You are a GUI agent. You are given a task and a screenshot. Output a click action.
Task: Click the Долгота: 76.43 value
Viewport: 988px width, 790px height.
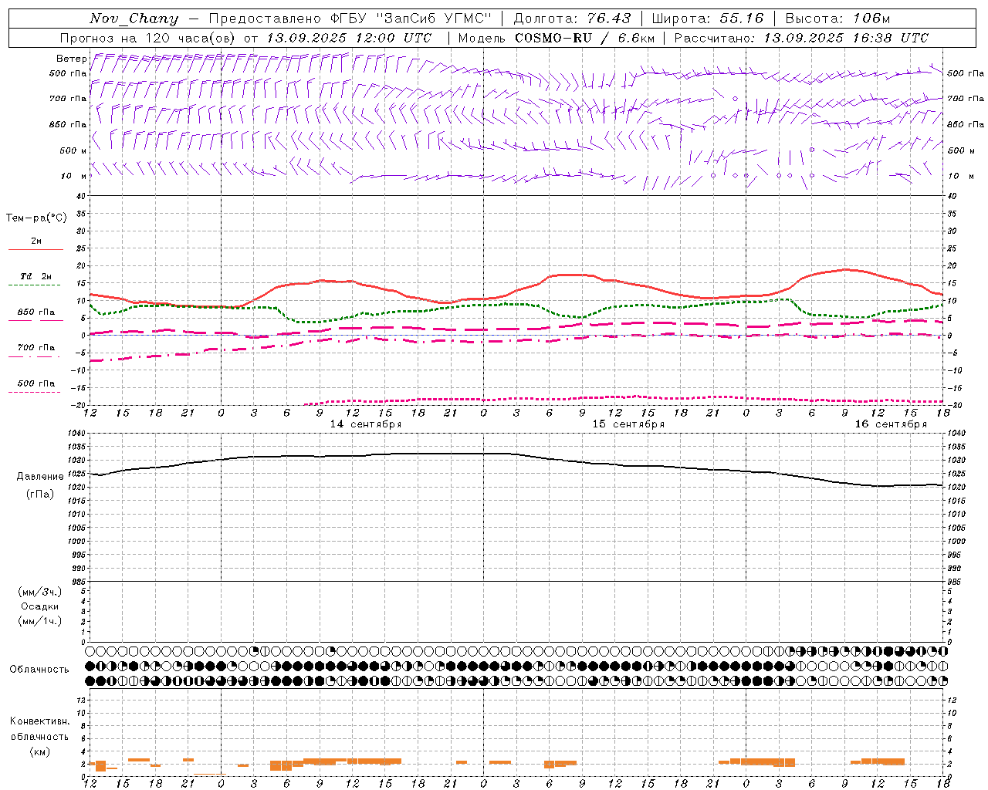pyautogui.click(x=572, y=19)
